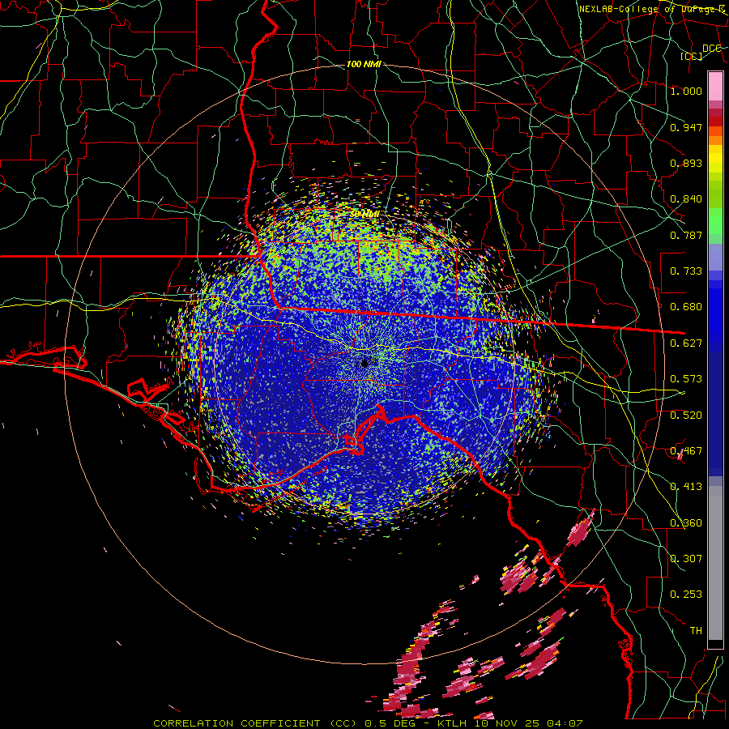Select the 0.307 scale label
Screen dimensions: 729x729
[x=686, y=559]
